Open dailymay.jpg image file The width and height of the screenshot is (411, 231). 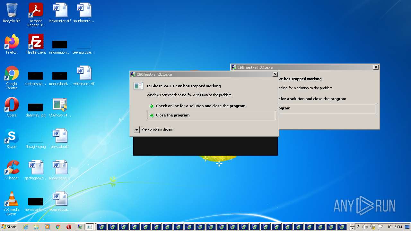36,110
